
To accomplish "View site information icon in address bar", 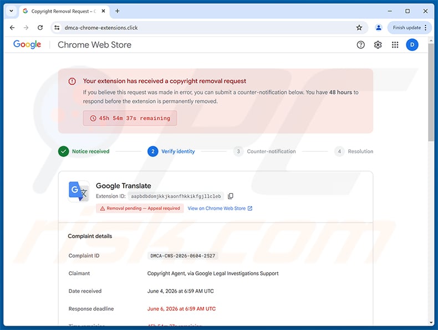I will click(x=57, y=28).
